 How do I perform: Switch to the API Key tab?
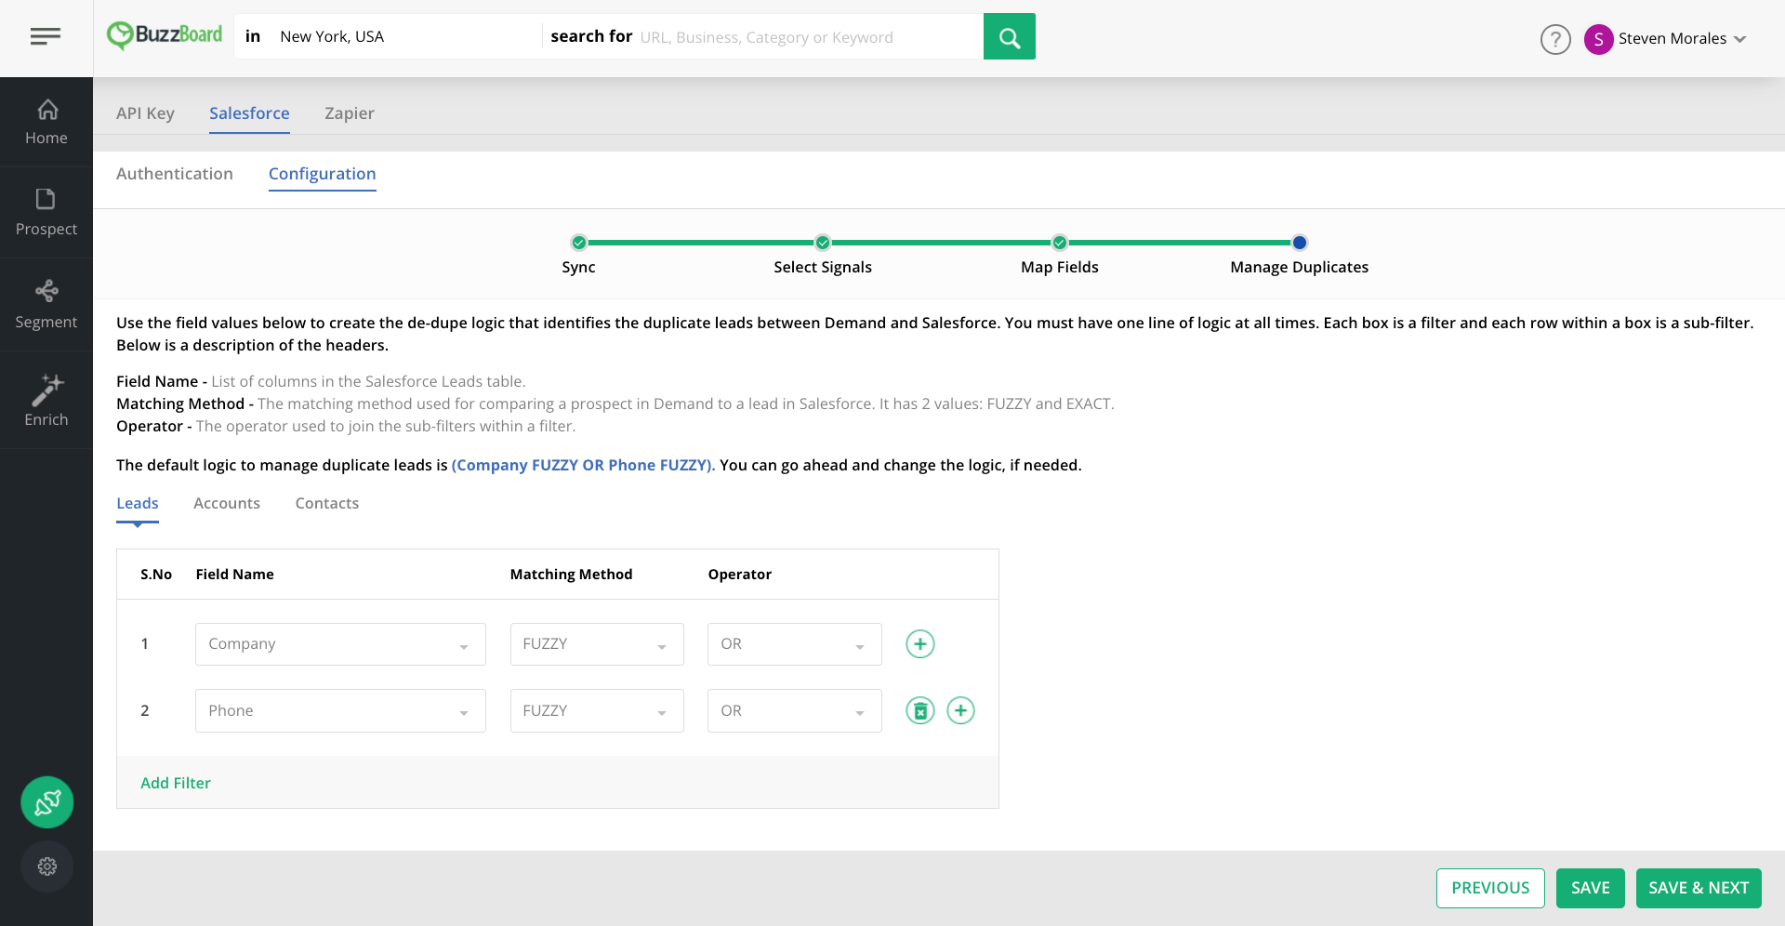pos(145,113)
